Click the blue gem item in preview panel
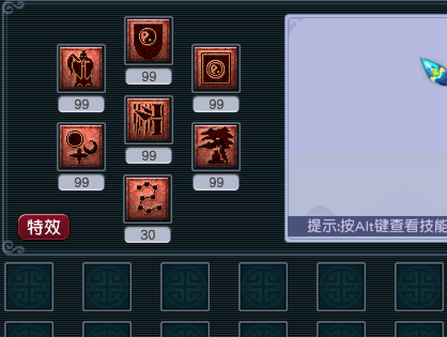Screen dimensions: 447x337 (434, 71)
